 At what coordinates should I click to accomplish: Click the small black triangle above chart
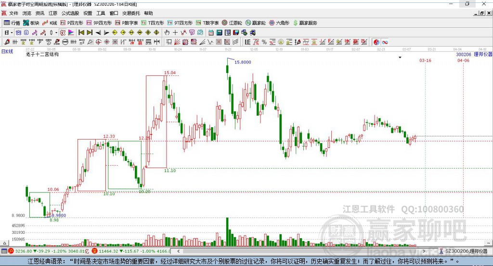click(x=400, y=58)
